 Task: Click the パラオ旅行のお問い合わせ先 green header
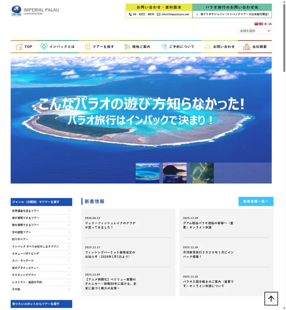click(232, 7)
